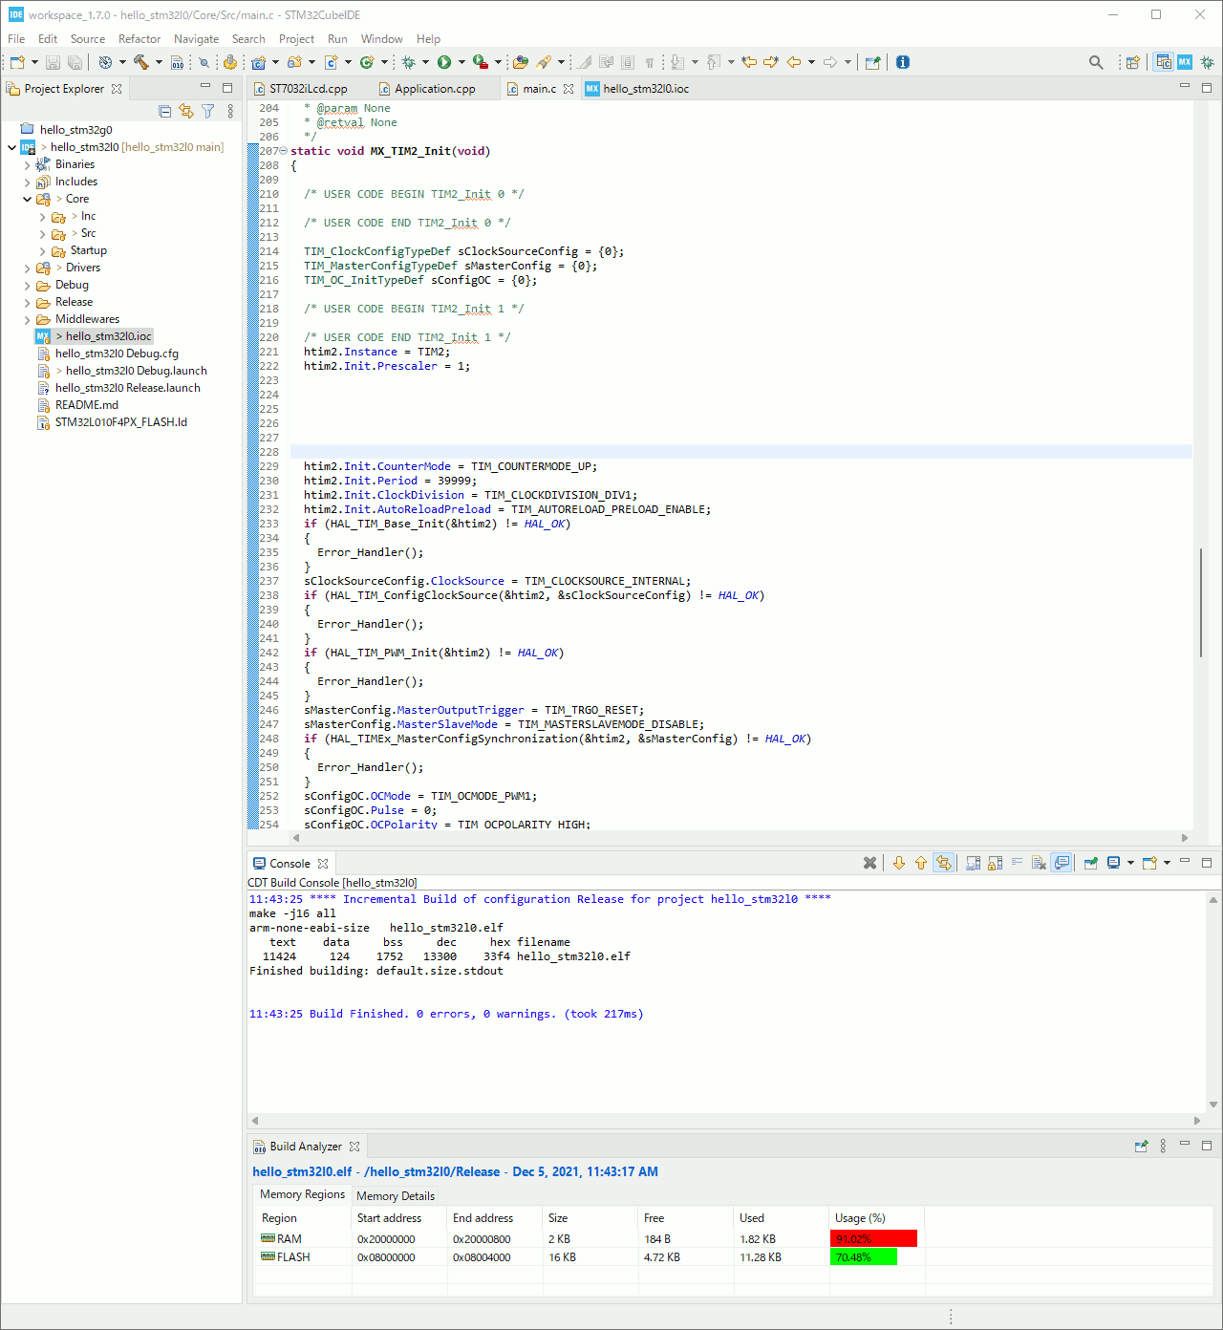The image size is (1223, 1330).
Task: Expand the Middlewares folder node
Action: (27, 319)
